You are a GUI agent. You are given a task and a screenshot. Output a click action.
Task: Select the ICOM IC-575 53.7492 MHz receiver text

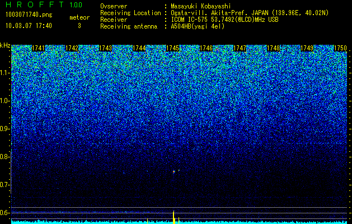[224, 20]
